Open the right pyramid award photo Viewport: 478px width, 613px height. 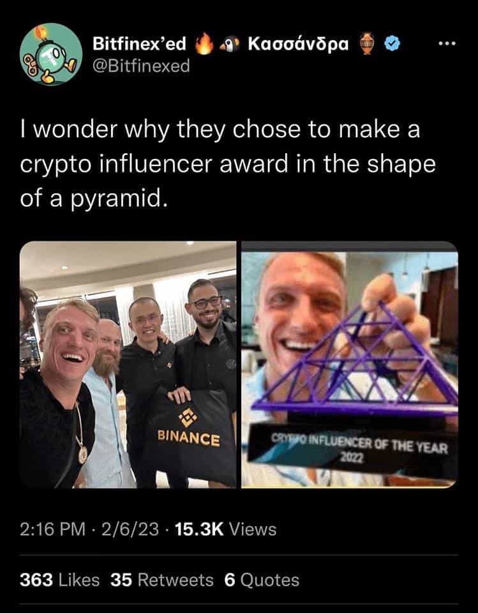[350, 365]
